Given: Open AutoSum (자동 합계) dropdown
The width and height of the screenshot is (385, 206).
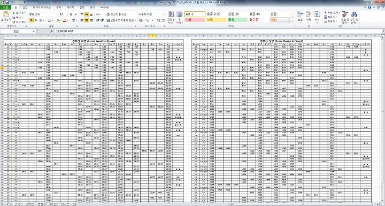Looking at the screenshot, I should coord(339,12).
